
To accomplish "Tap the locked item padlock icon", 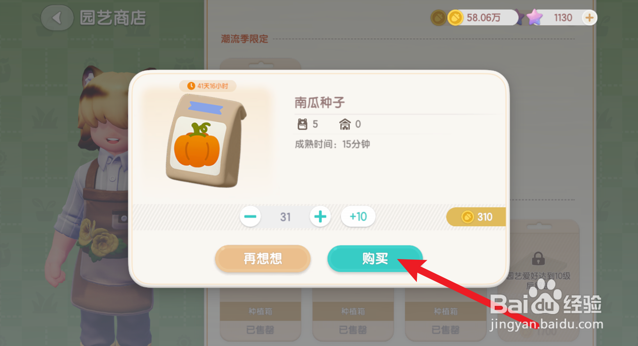I will 538,258.
